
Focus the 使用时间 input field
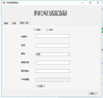click(53, 63)
